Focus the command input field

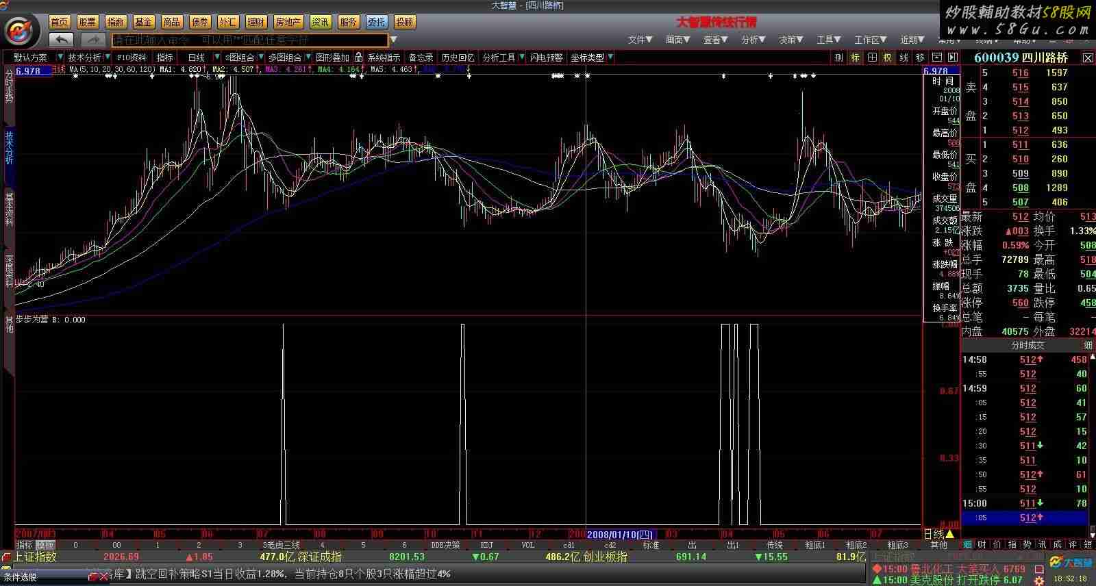pos(250,40)
